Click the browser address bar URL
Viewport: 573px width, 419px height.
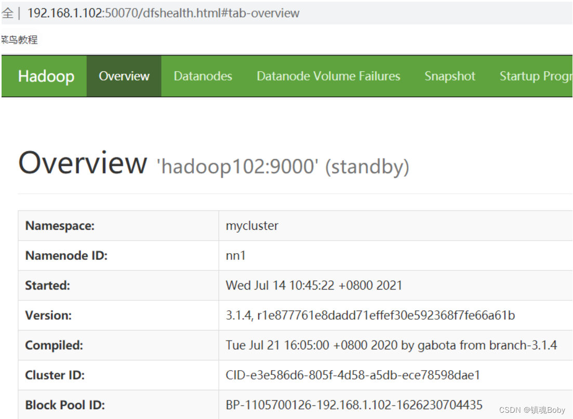[163, 13]
